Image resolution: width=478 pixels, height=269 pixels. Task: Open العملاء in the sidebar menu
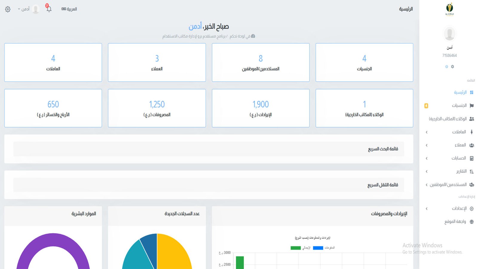pyautogui.click(x=460, y=145)
